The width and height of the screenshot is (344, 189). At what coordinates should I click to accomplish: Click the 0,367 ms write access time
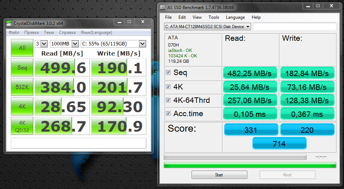coord(307,114)
